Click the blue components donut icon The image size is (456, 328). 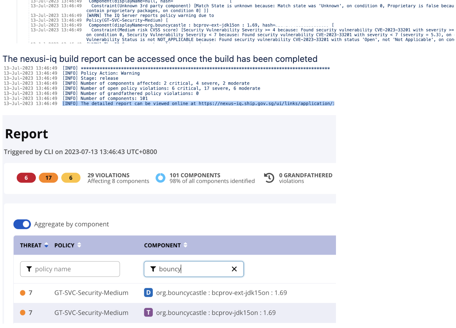pyautogui.click(x=161, y=178)
